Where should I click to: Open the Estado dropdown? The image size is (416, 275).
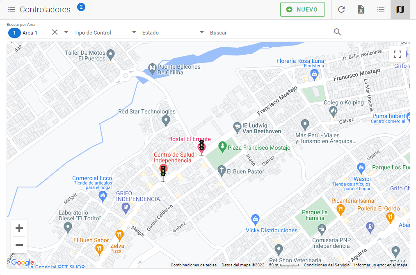pos(201,32)
